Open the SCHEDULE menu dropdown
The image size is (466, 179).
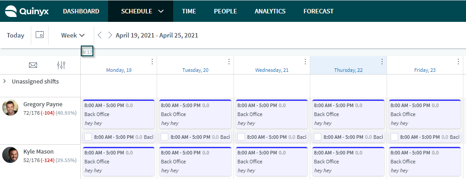click(141, 11)
